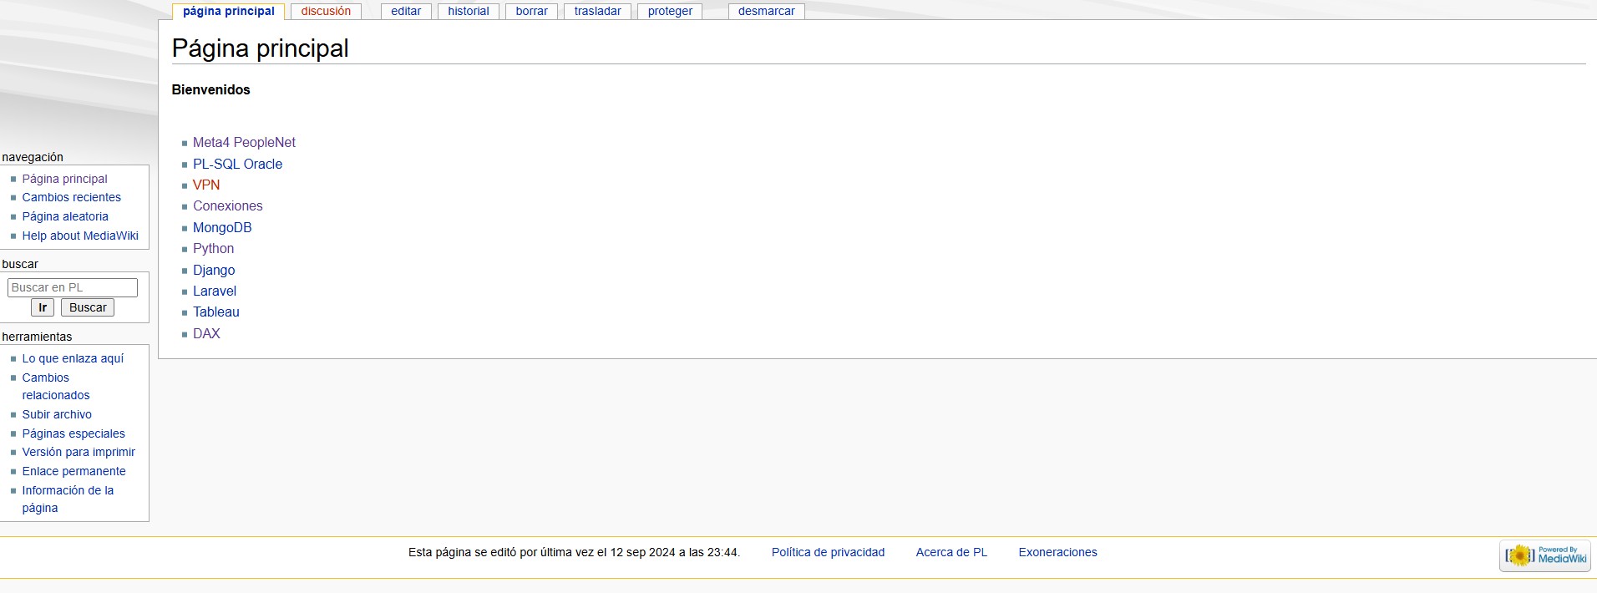Open Cambios recientes in sidebar

(x=72, y=197)
